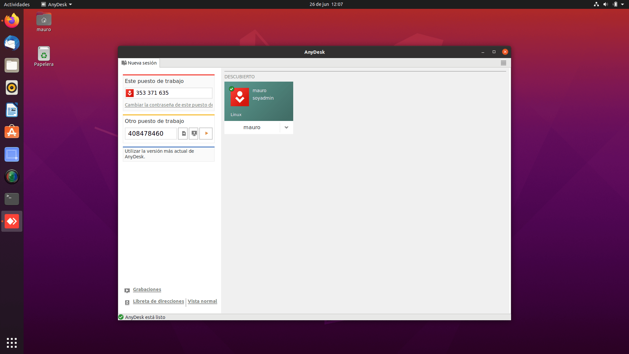Viewport: 629px width, 354px height.
Task: Start session with the orange connect arrow
Action: 206,133
